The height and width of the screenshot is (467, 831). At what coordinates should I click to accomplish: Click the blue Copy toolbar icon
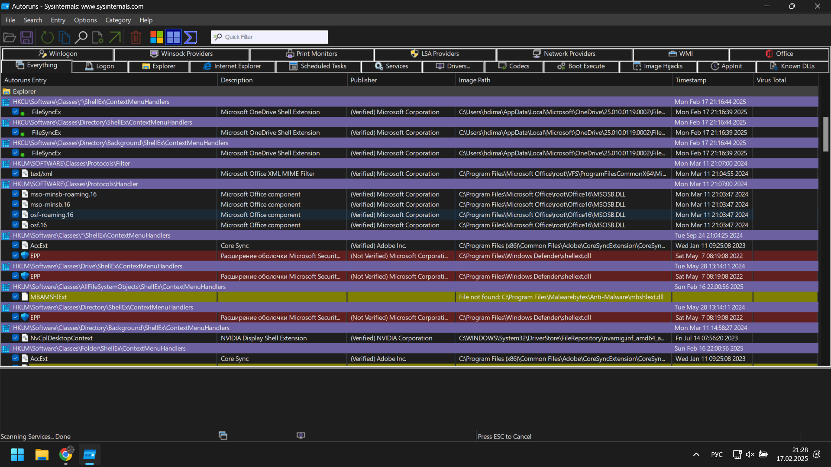click(x=64, y=37)
